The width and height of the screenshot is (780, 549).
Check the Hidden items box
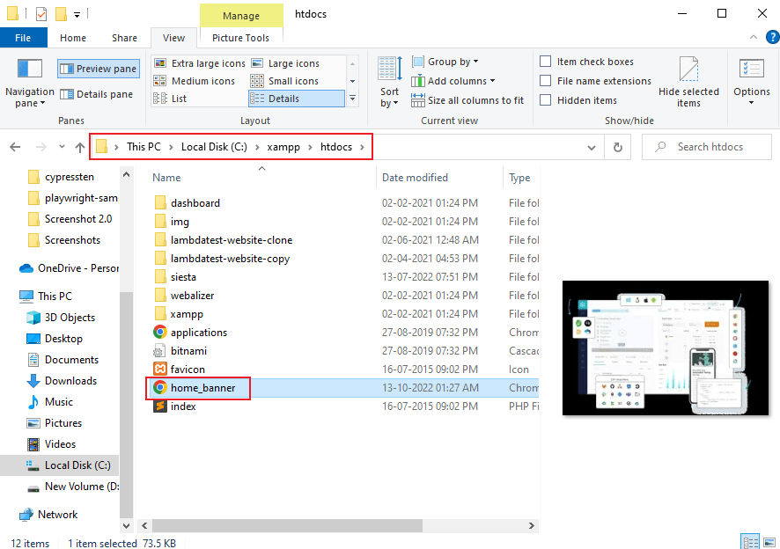click(x=546, y=100)
